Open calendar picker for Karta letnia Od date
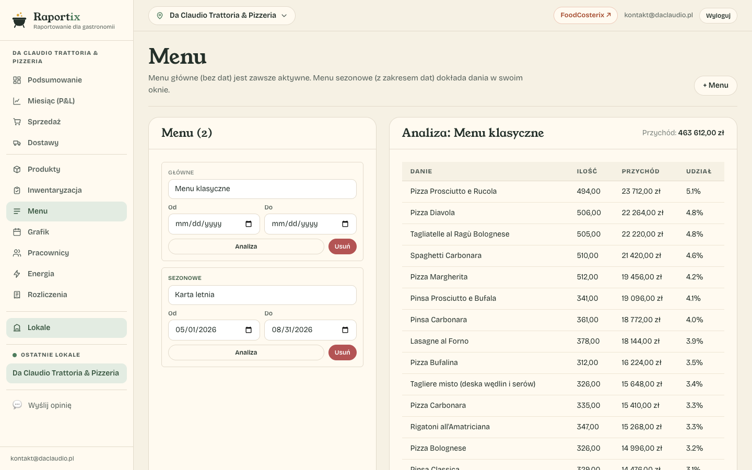Image resolution: width=752 pixels, height=470 pixels. 249,330
